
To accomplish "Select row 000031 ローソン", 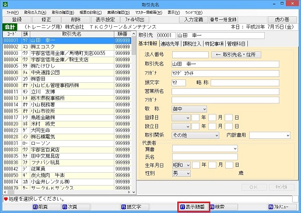I will (x=67, y=143).
